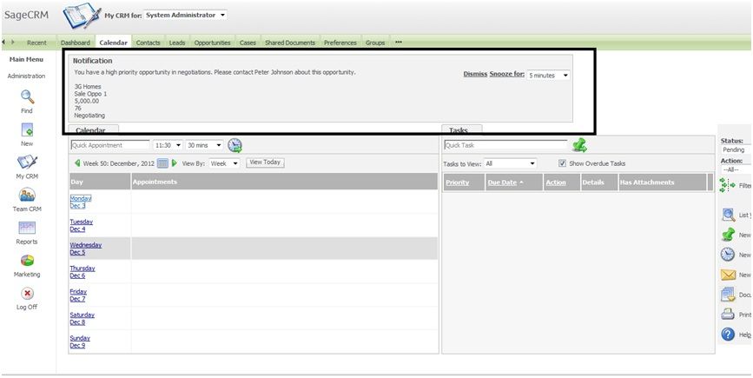Click the Documents icon on right panel
Image resolution: width=753 pixels, height=378 pixels.
728,295
